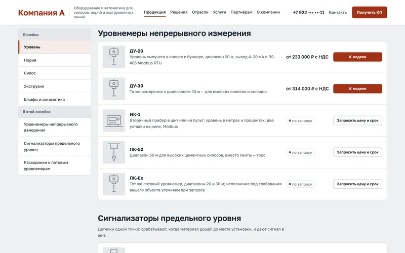Click the heading Уровнемеры непрерывного измерения
The height and width of the screenshot is (253, 405).
pyautogui.click(x=174, y=33)
